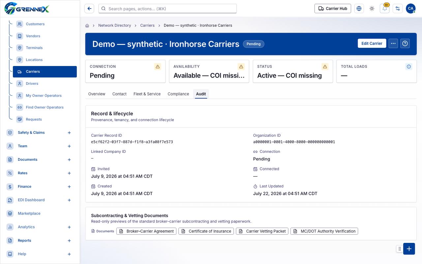Toggle the light/dark theme sun icon
Viewport: 422px width, 264px height.
pyautogui.click(x=372, y=9)
